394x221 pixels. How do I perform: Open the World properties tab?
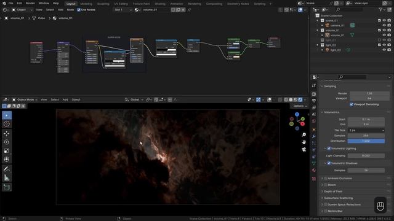[x=314, y=121]
